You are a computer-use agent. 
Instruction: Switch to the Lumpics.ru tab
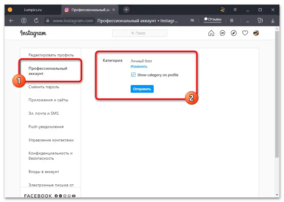[x=33, y=10]
